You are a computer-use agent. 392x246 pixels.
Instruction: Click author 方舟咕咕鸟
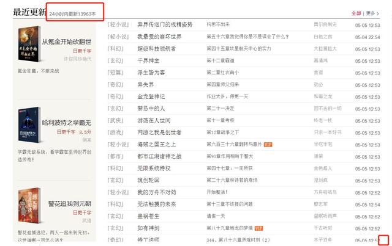pos(325,192)
